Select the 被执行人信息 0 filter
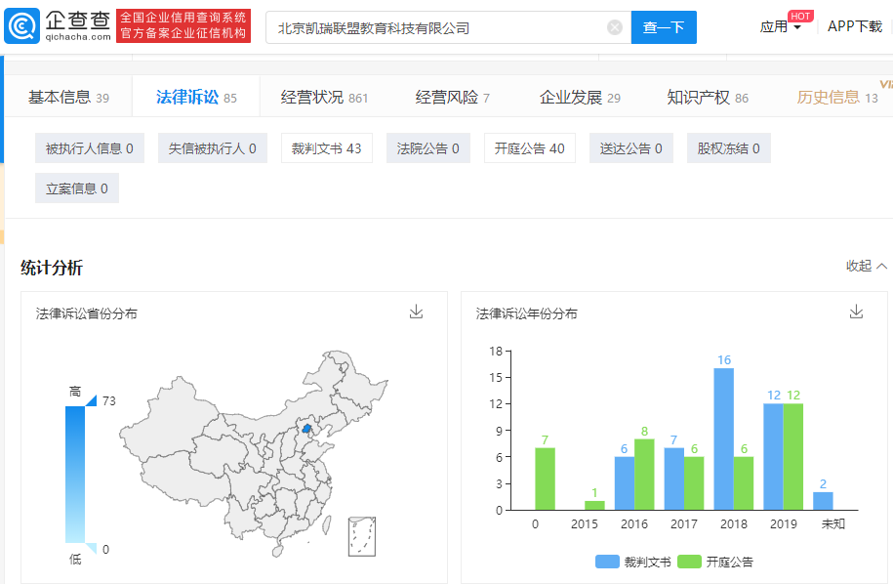The image size is (893, 584). tap(90, 148)
